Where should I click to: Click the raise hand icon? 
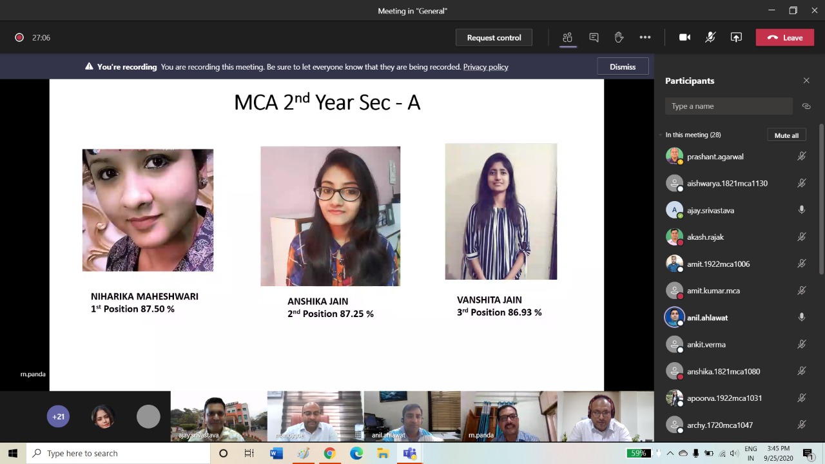point(619,37)
